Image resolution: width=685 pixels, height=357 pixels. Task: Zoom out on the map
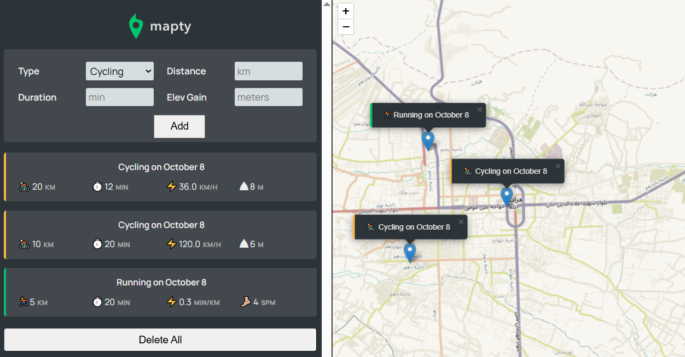pos(346,27)
